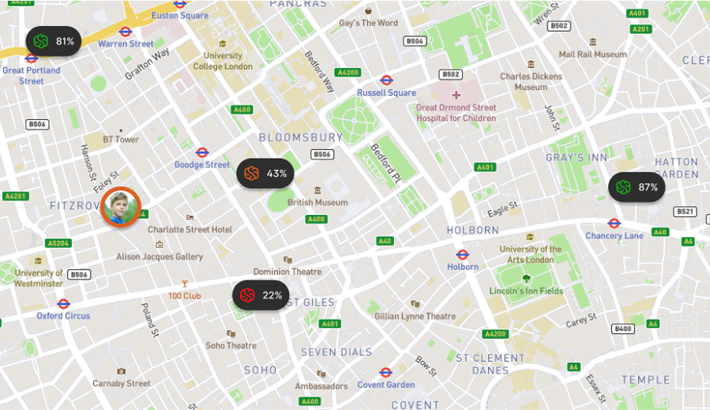
Task: Open the Charlotte Street Hotel label
Action: (190, 230)
